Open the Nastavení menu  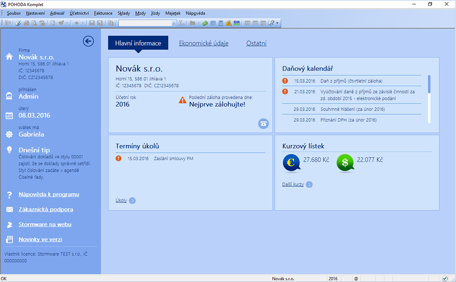coord(35,13)
